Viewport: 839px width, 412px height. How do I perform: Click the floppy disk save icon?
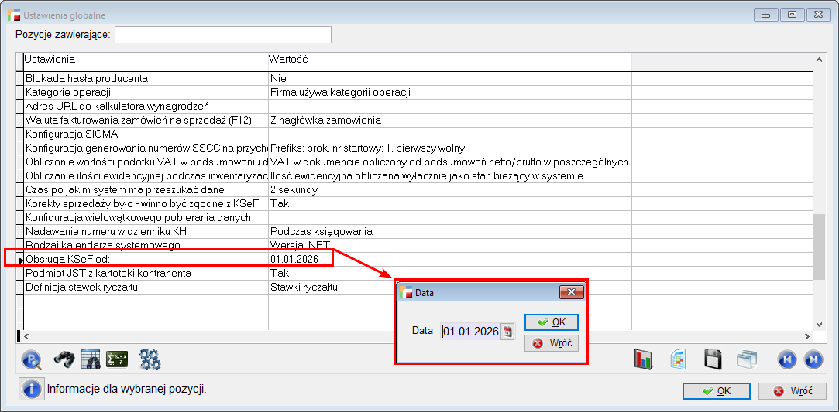tap(713, 359)
